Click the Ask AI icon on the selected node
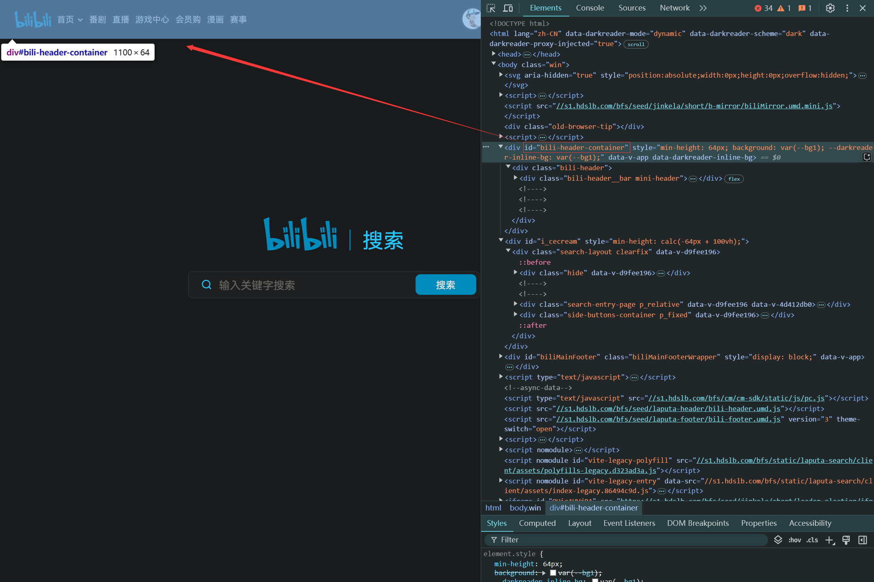Image resolution: width=874 pixels, height=582 pixels. pos(867,157)
